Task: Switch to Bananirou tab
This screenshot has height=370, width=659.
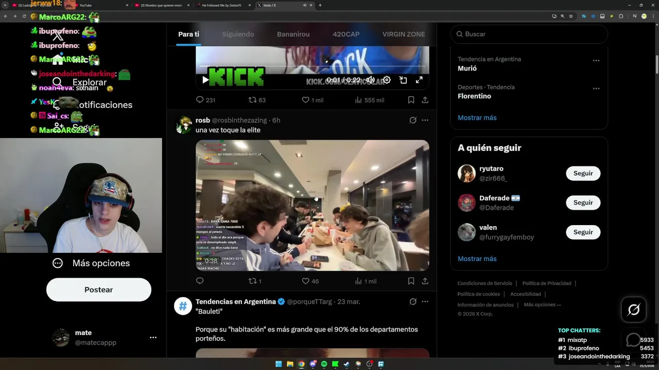Action: (x=293, y=34)
